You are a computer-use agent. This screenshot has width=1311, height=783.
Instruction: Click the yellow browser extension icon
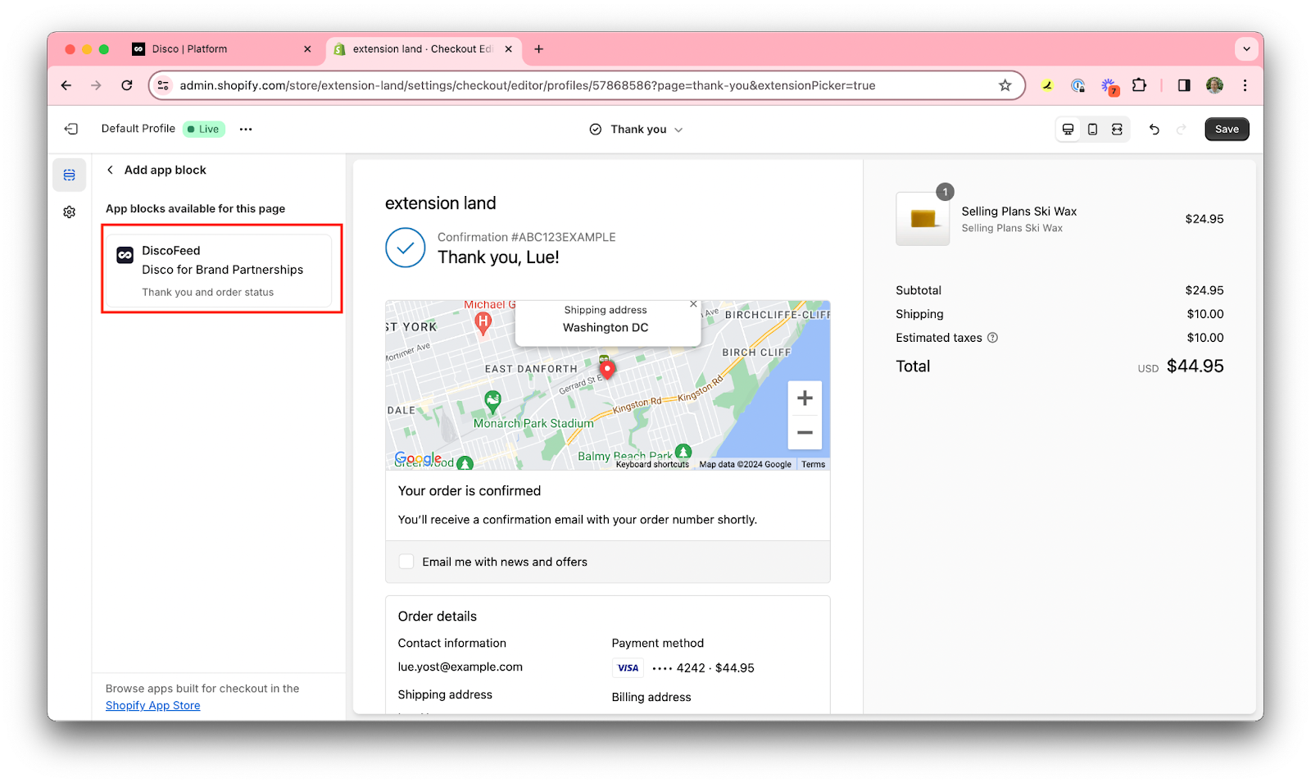pos(1047,85)
